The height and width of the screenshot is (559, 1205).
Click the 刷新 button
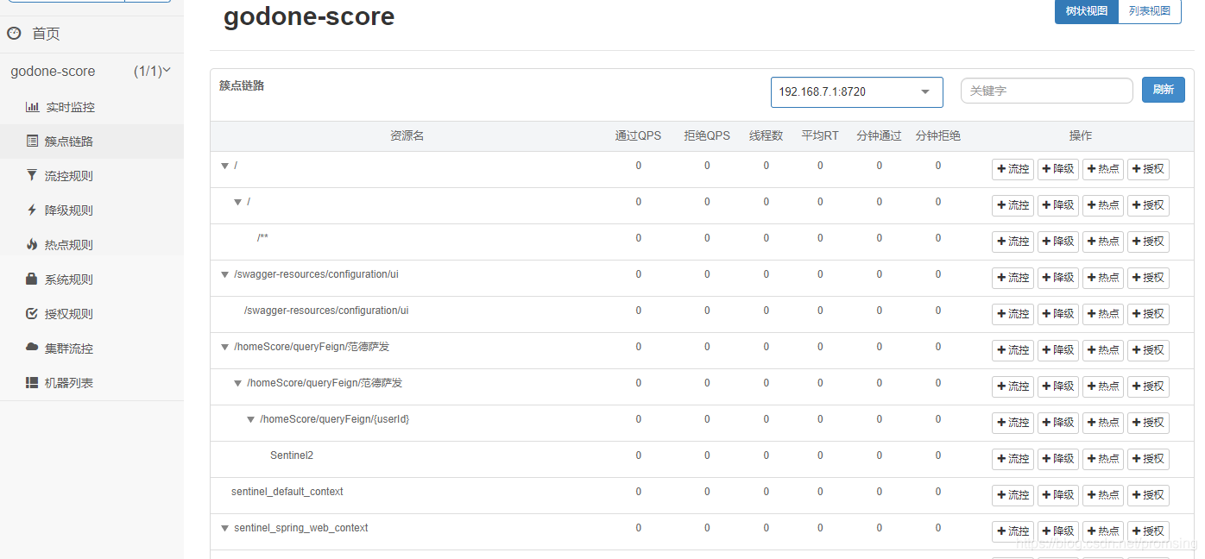(1163, 90)
